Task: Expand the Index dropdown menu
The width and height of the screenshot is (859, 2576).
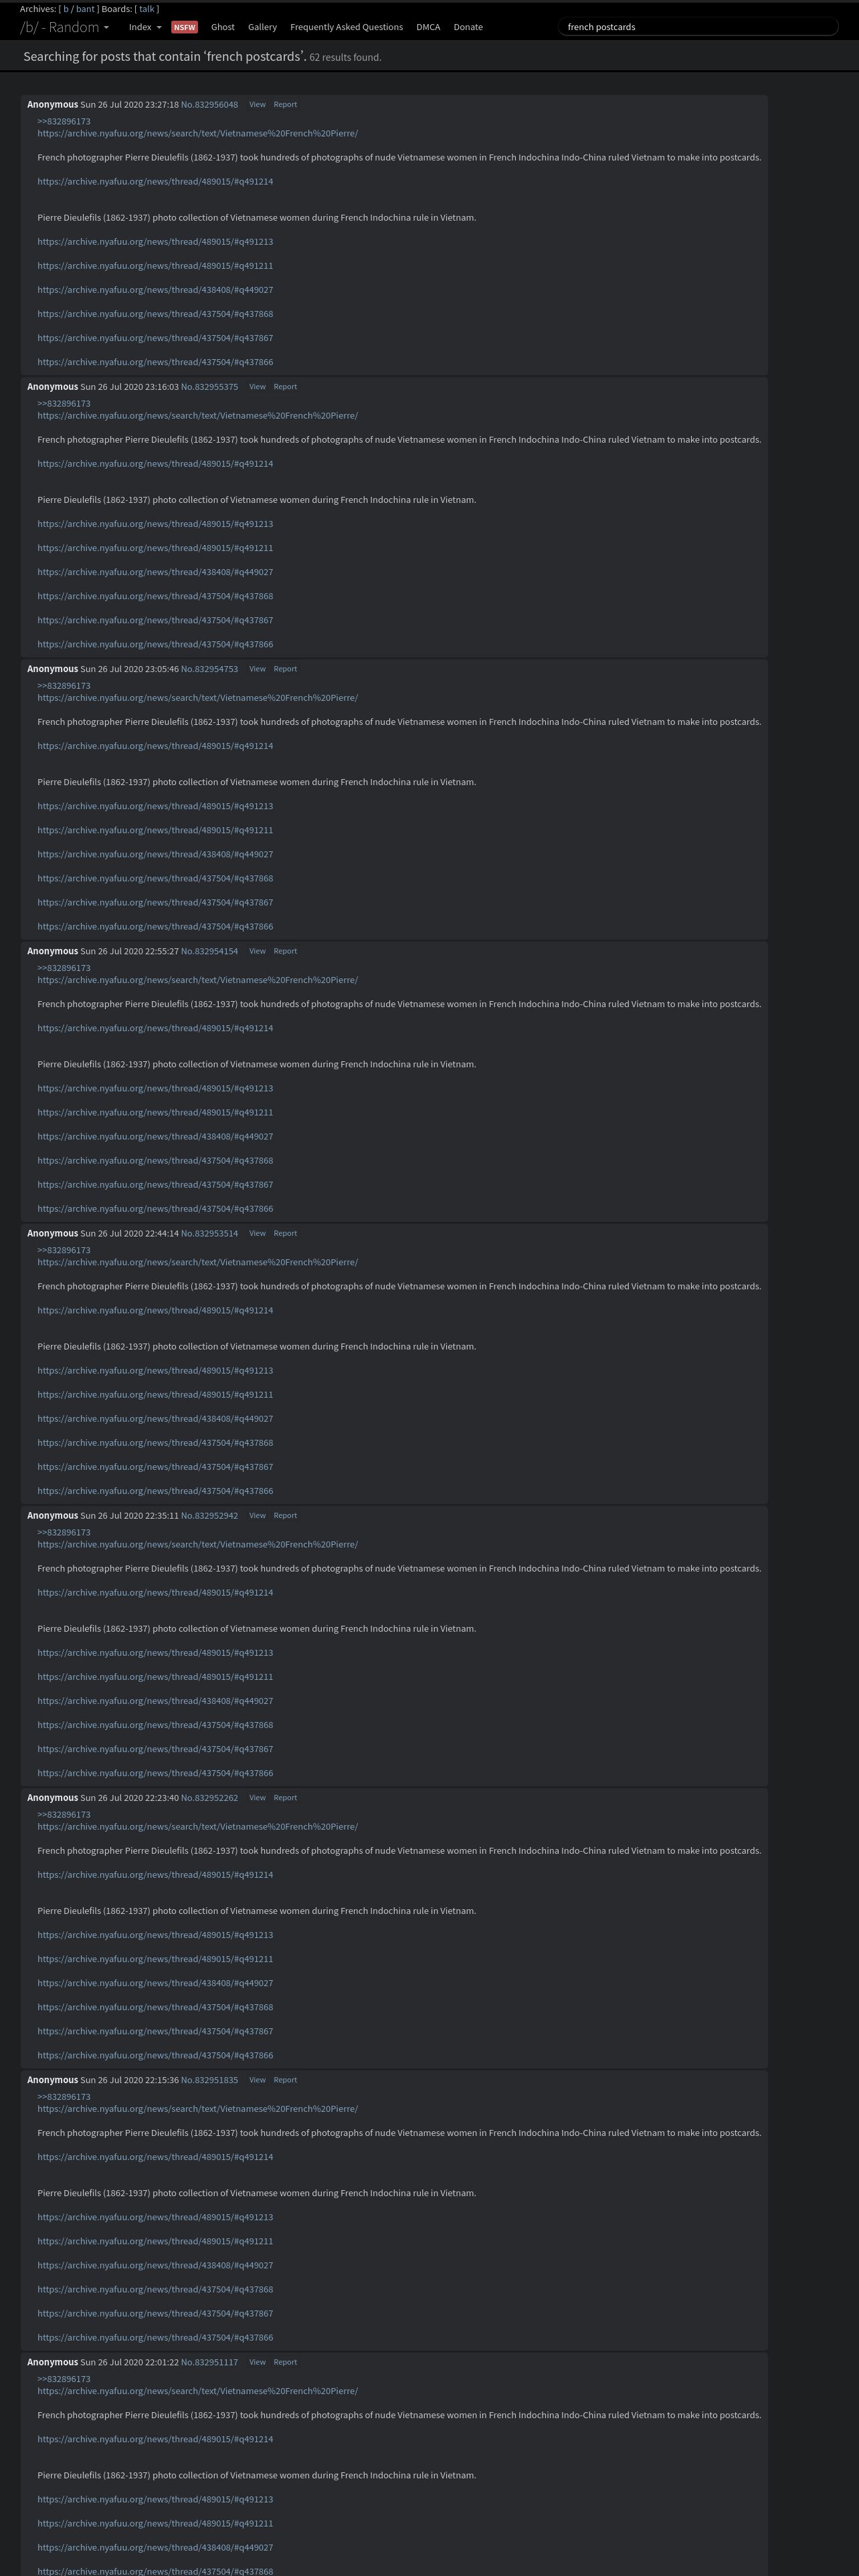Action: [145, 27]
